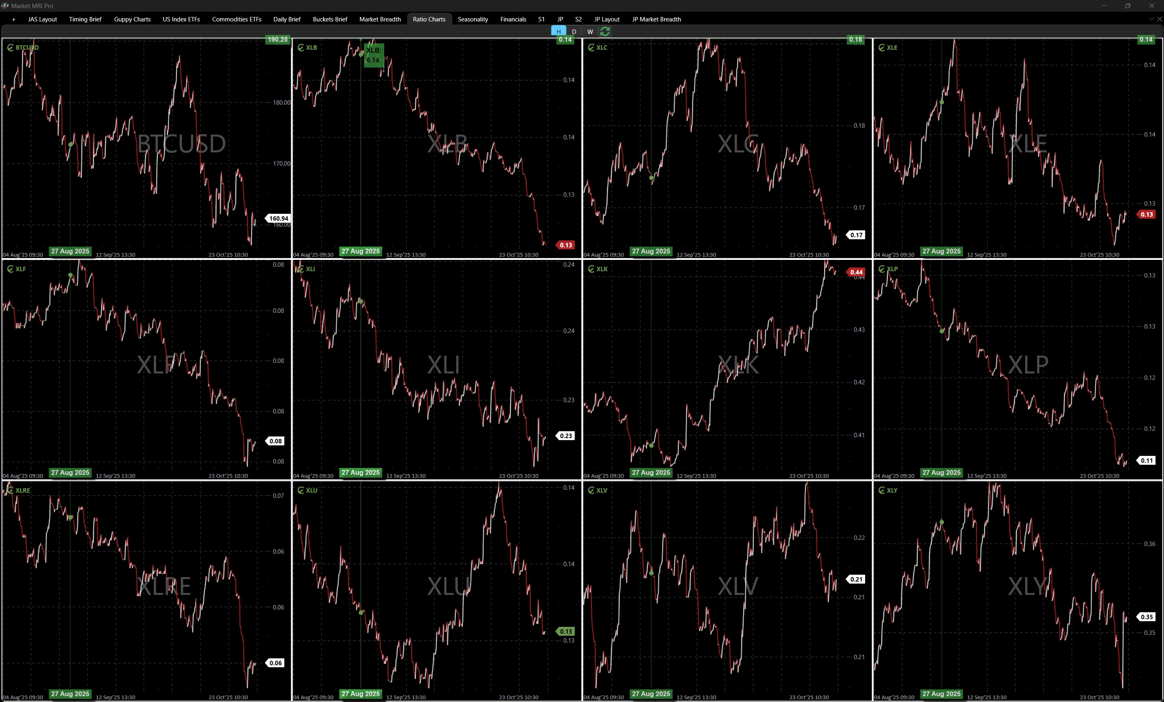Viewport: 1164px width, 702px height.
Task: Click the green refresh charts icon
Action: pos(605,32)
